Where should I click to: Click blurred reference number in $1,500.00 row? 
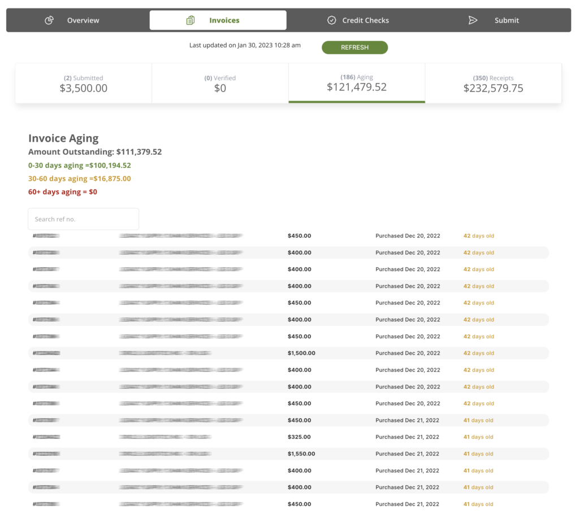(46, 353)
